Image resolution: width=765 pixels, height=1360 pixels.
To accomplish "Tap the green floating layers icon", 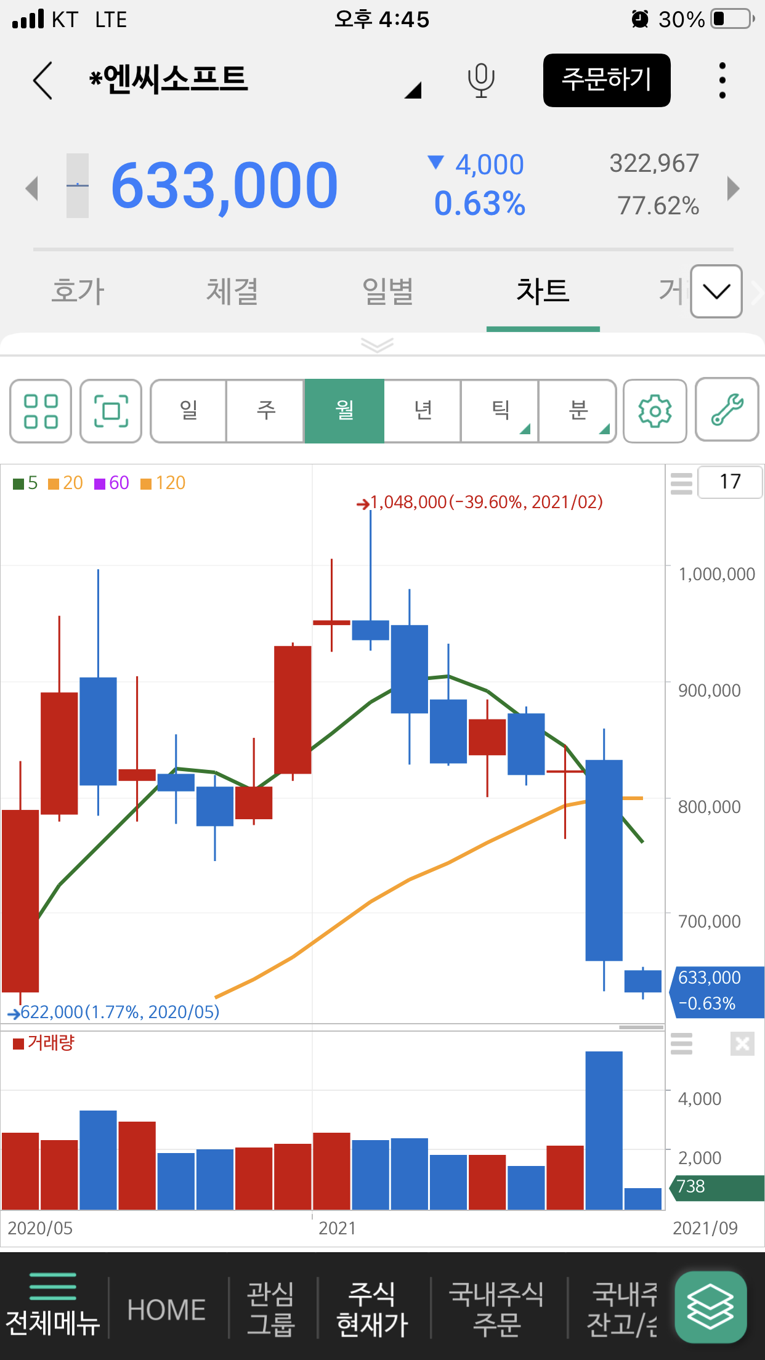I will coord(710,1306).
